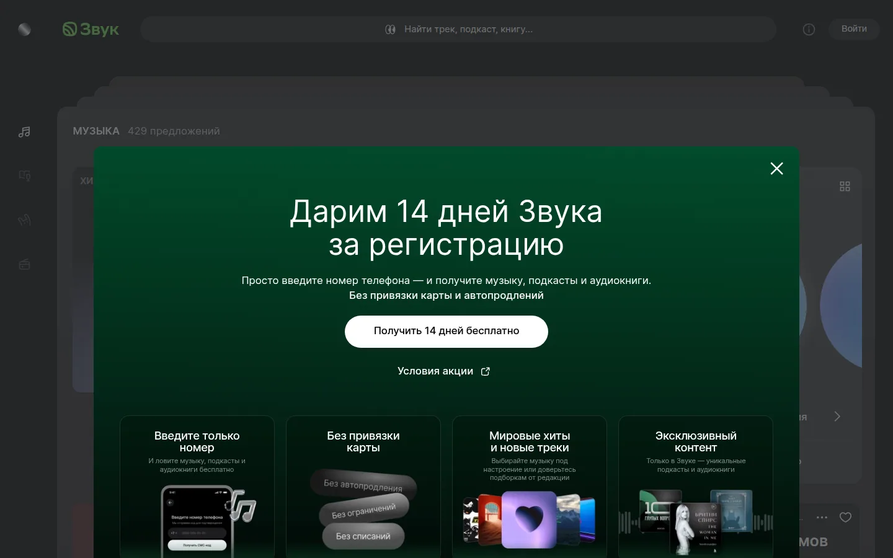Click the Woman in Me book cover
This screenshot has height=558, width=893.
(x=696, y=529)
